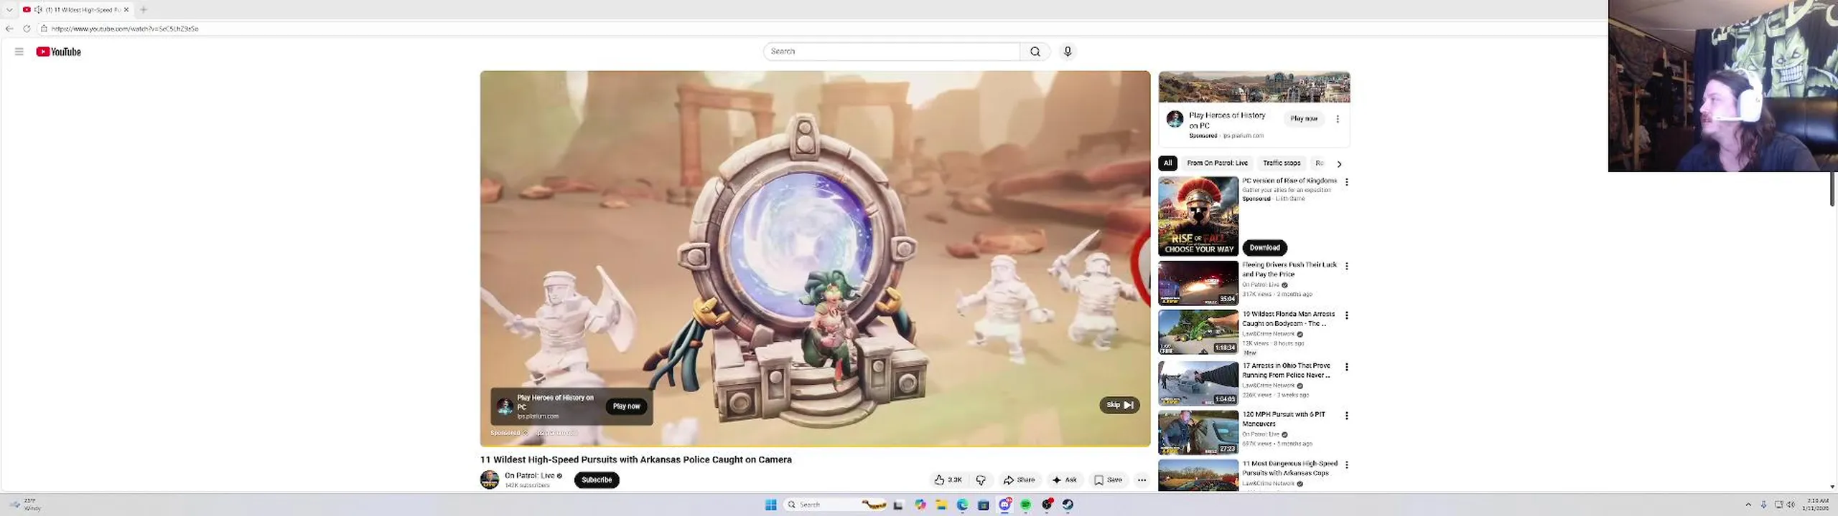This screenshot has height=516, width=1838.
Task: Open 17 Arrests in Ohio video title
Action: (x=1287, y=371)
